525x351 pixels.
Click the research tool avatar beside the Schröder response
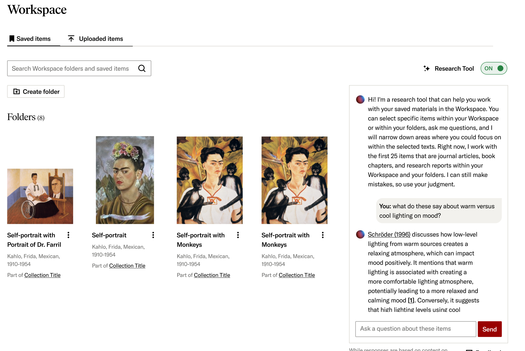360,234
